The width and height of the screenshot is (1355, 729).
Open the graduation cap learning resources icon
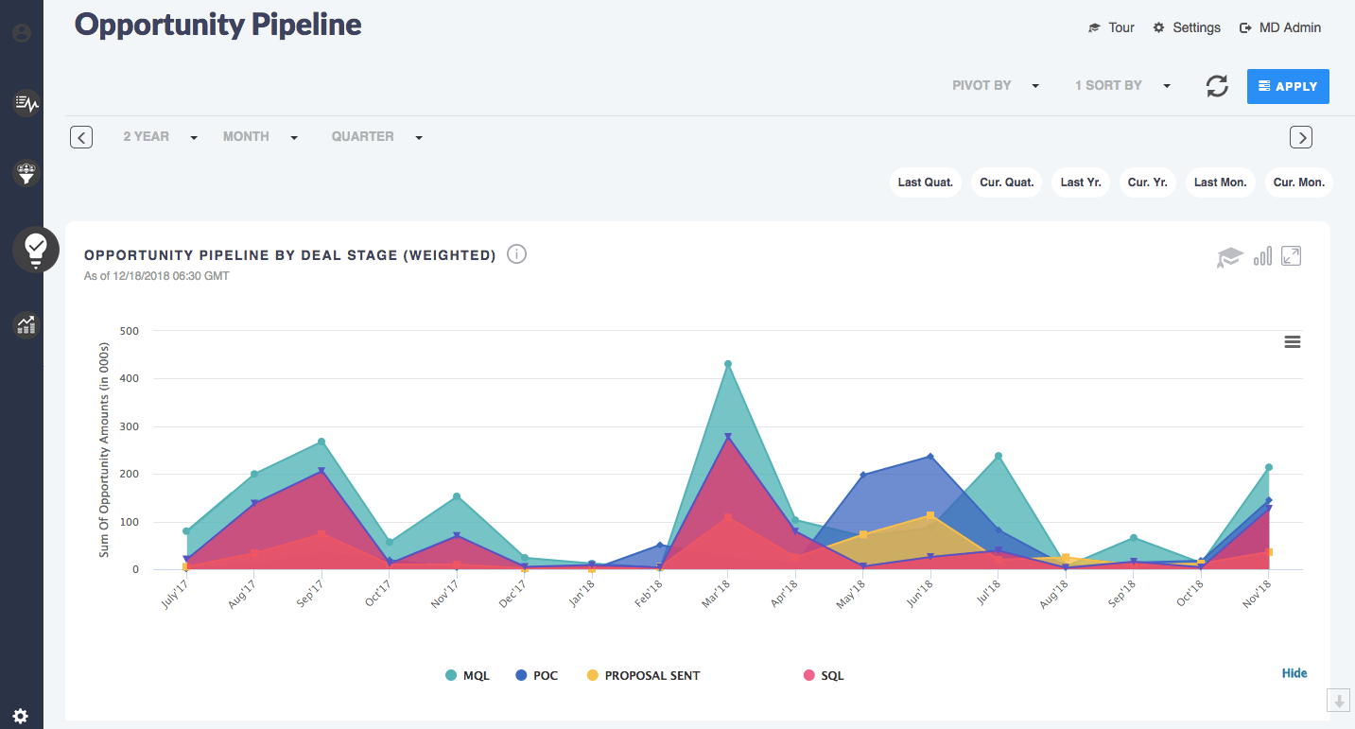point(1229,255)
